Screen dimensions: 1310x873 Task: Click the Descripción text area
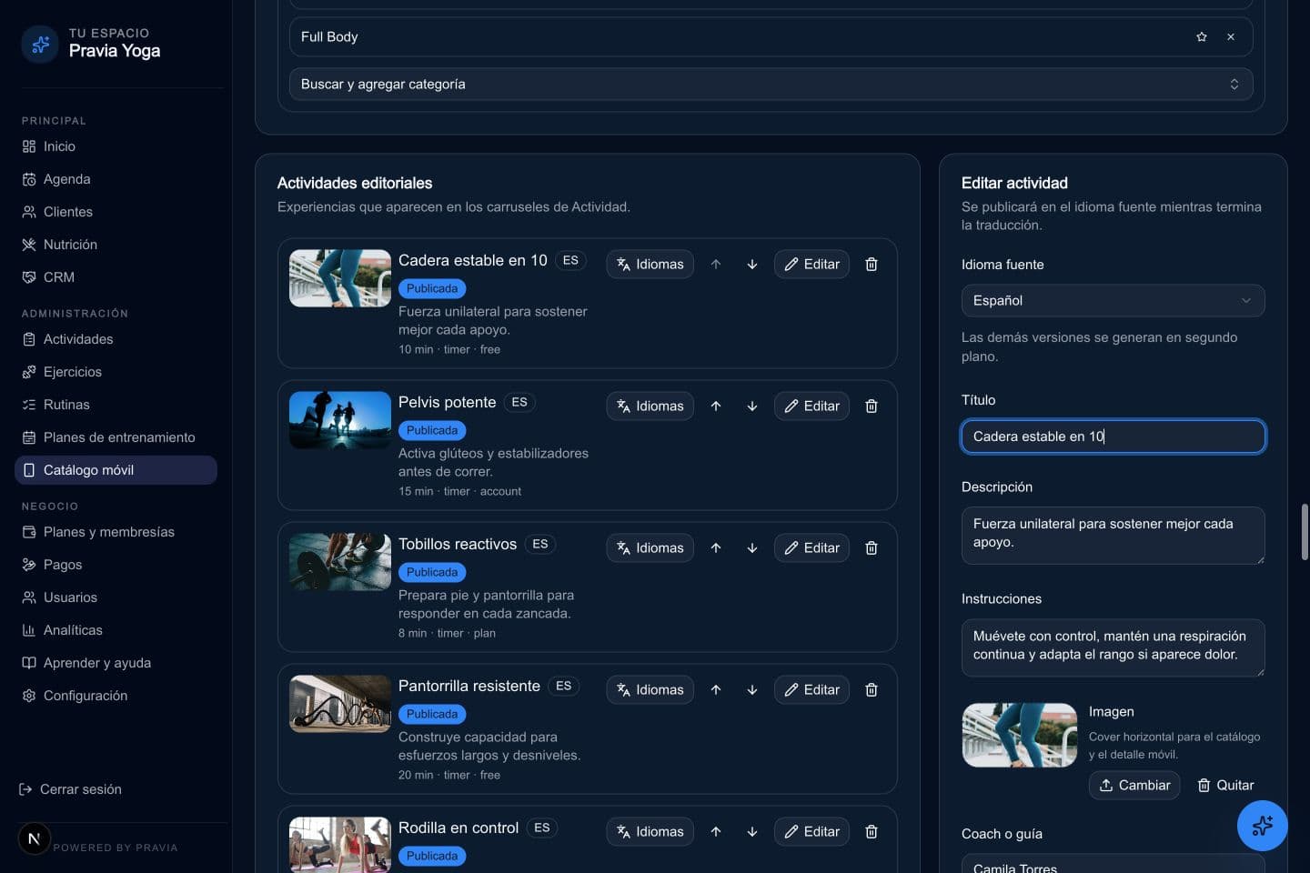1113,535
